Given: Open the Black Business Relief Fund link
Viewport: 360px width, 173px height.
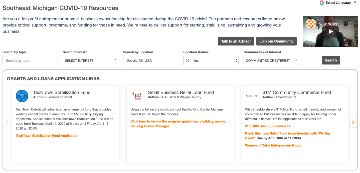Looking at the screenshot, I should tap(288, 136).
